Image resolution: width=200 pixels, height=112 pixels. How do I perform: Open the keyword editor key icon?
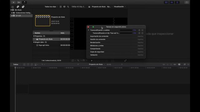[x=19, y=2]
